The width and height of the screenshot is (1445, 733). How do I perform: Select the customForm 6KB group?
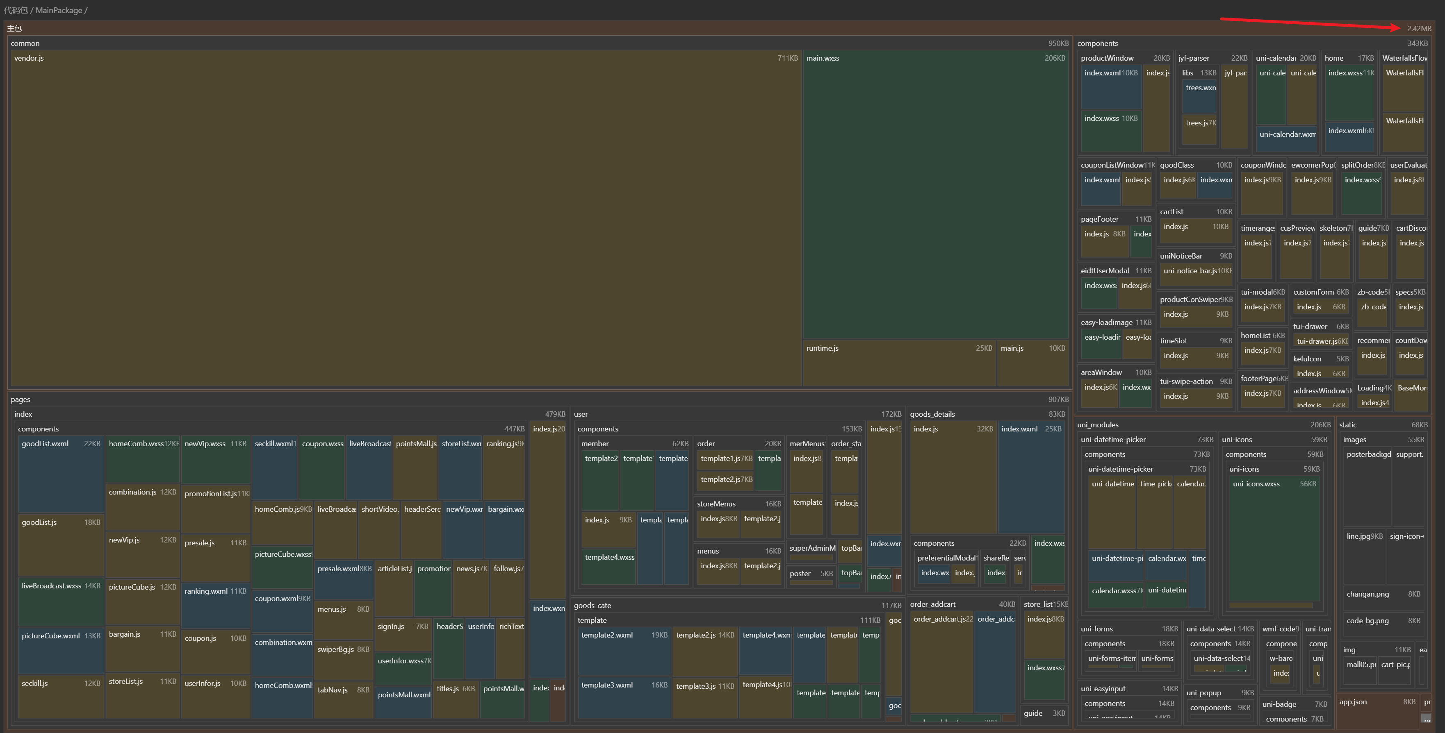tap(1321, 292)
